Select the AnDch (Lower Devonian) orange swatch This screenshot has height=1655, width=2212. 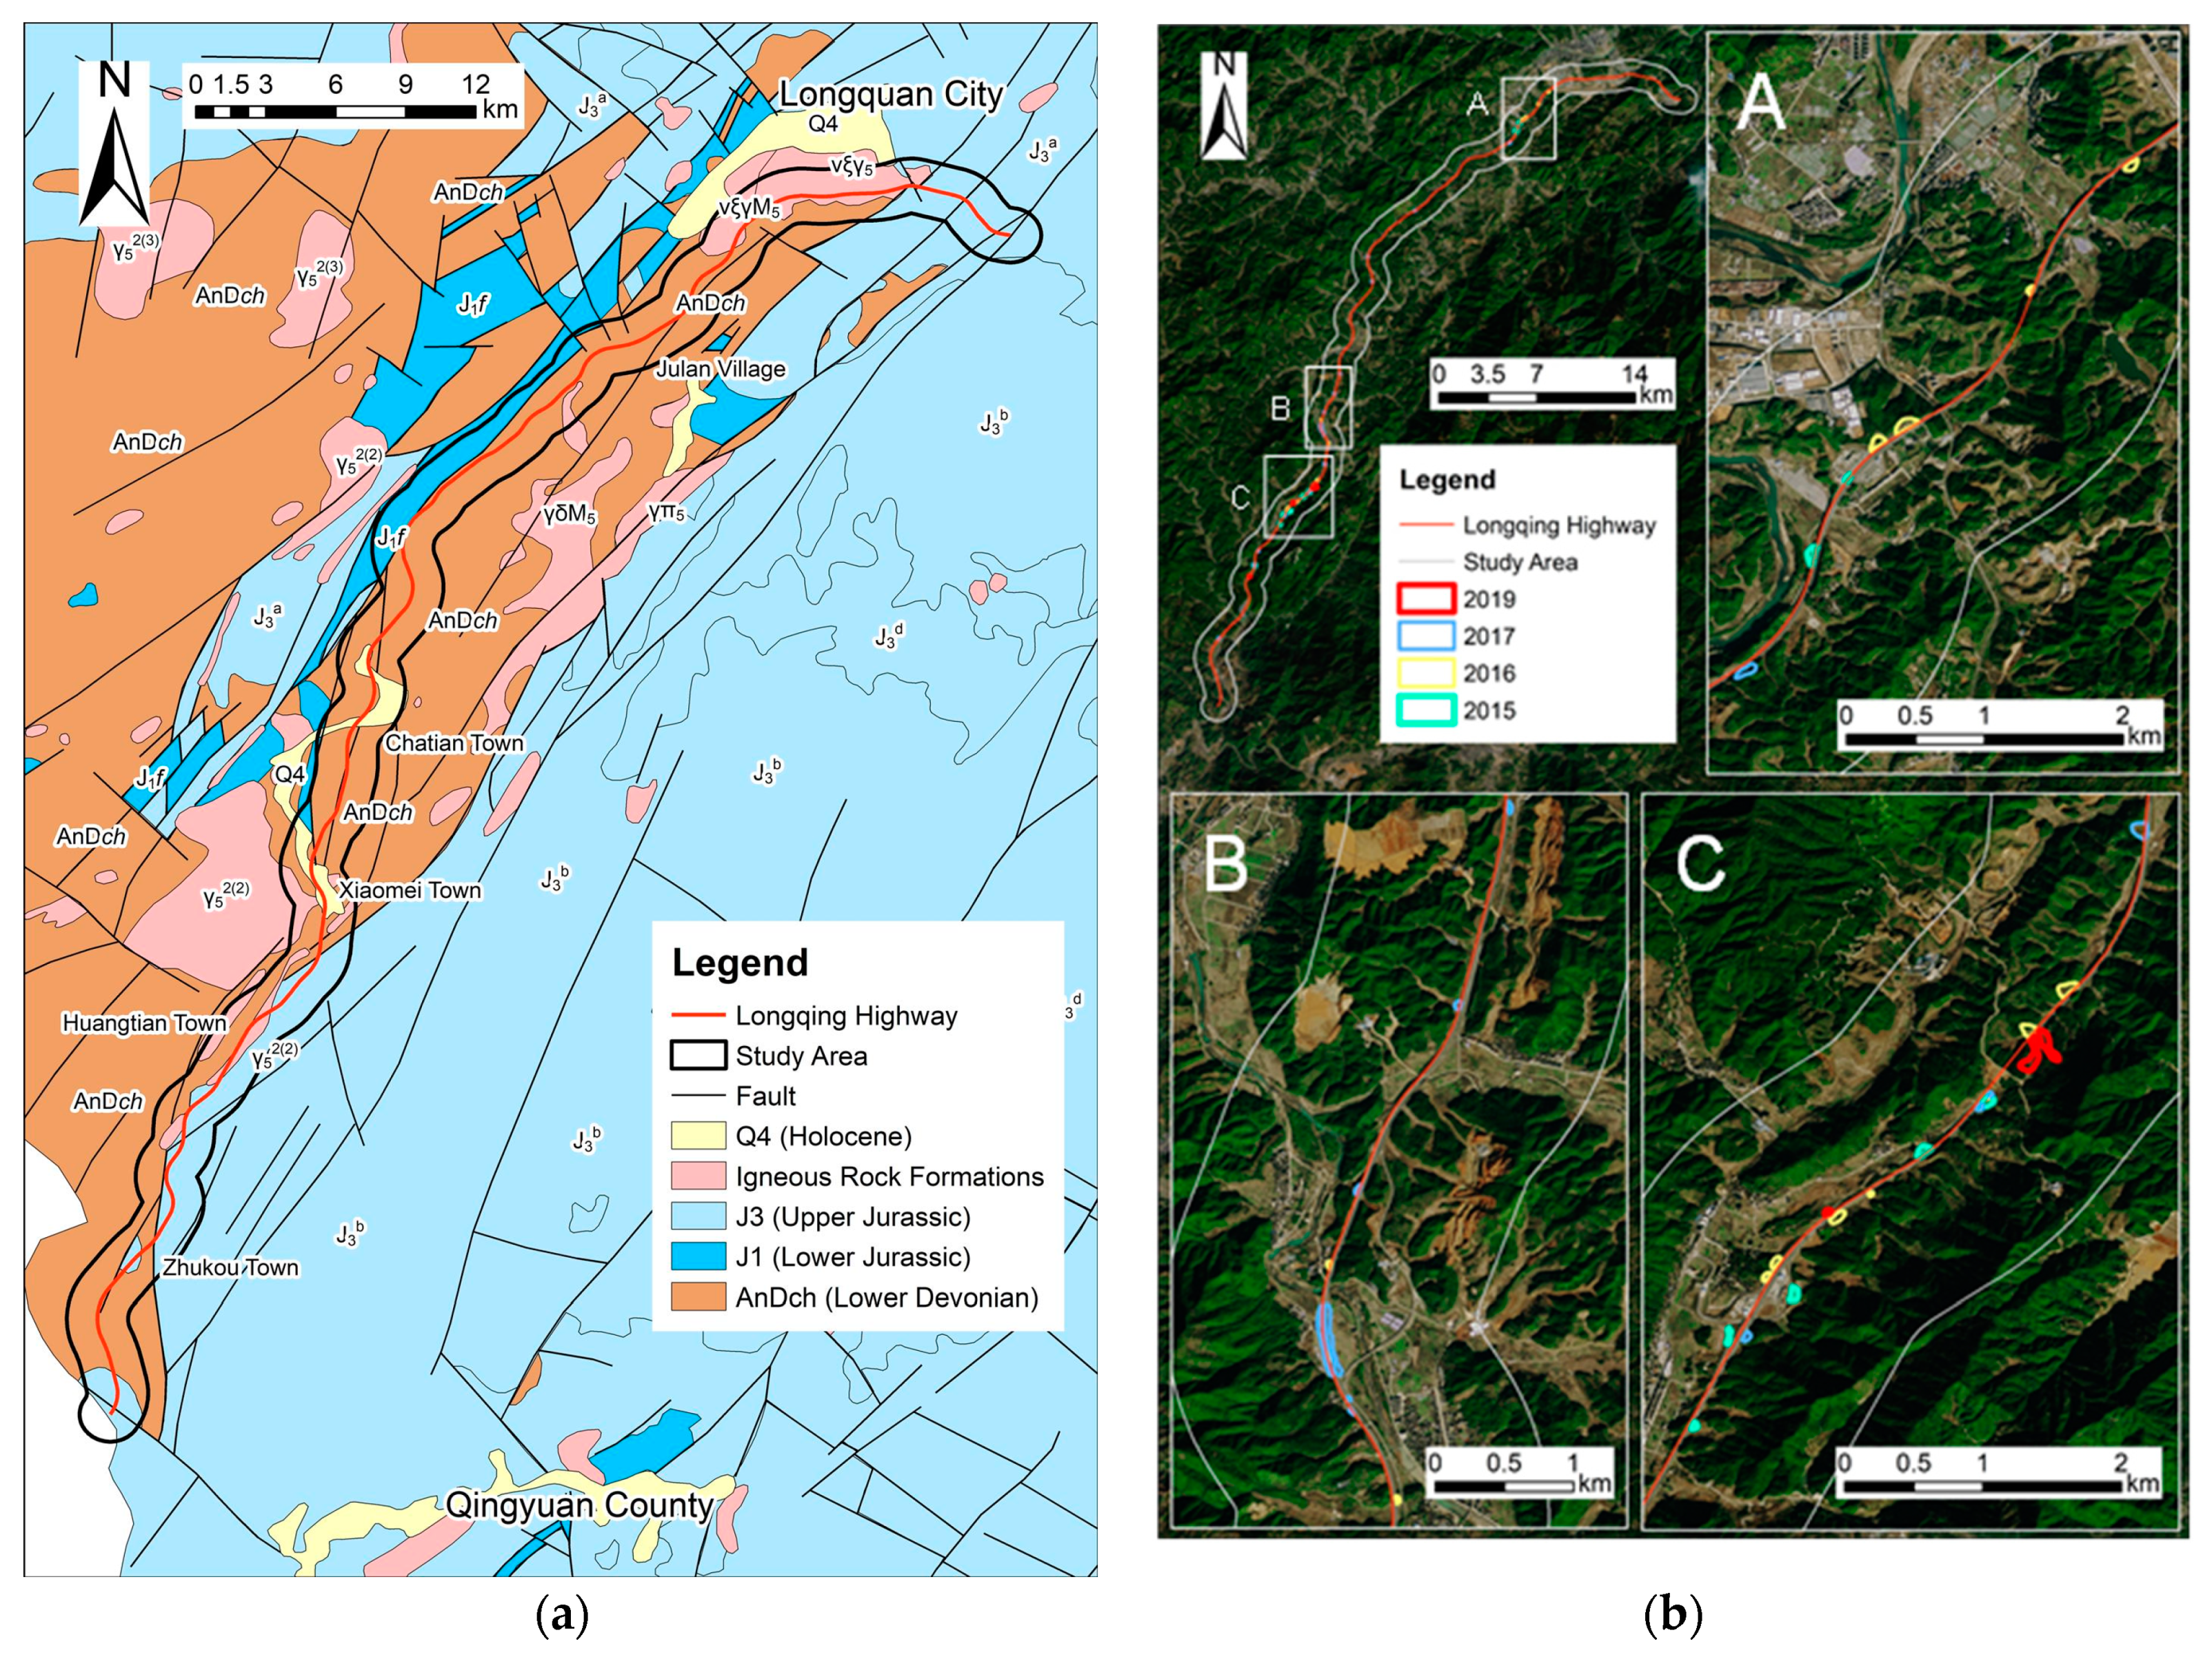click(698, 1297)
